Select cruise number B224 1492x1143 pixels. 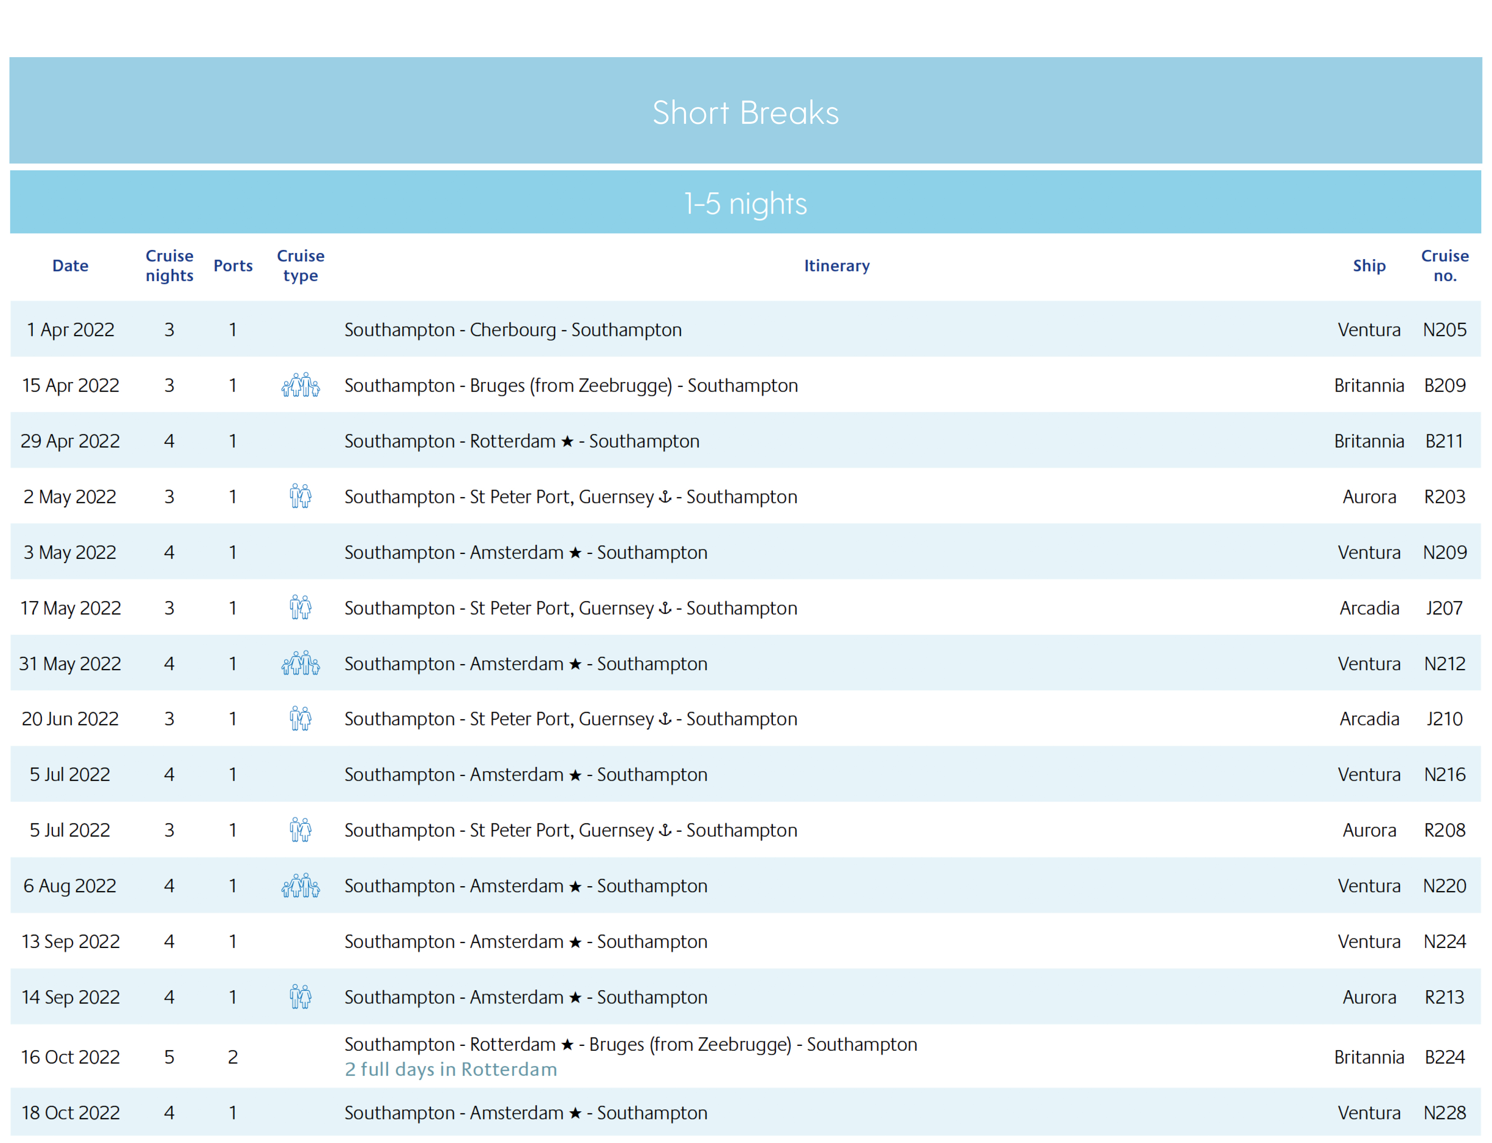click(1444, 1057)
